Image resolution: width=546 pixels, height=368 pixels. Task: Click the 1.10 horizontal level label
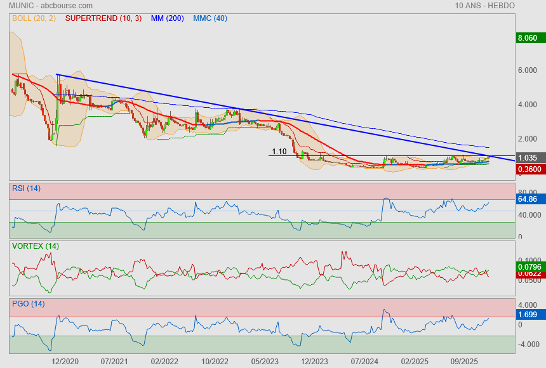(279, 152)
